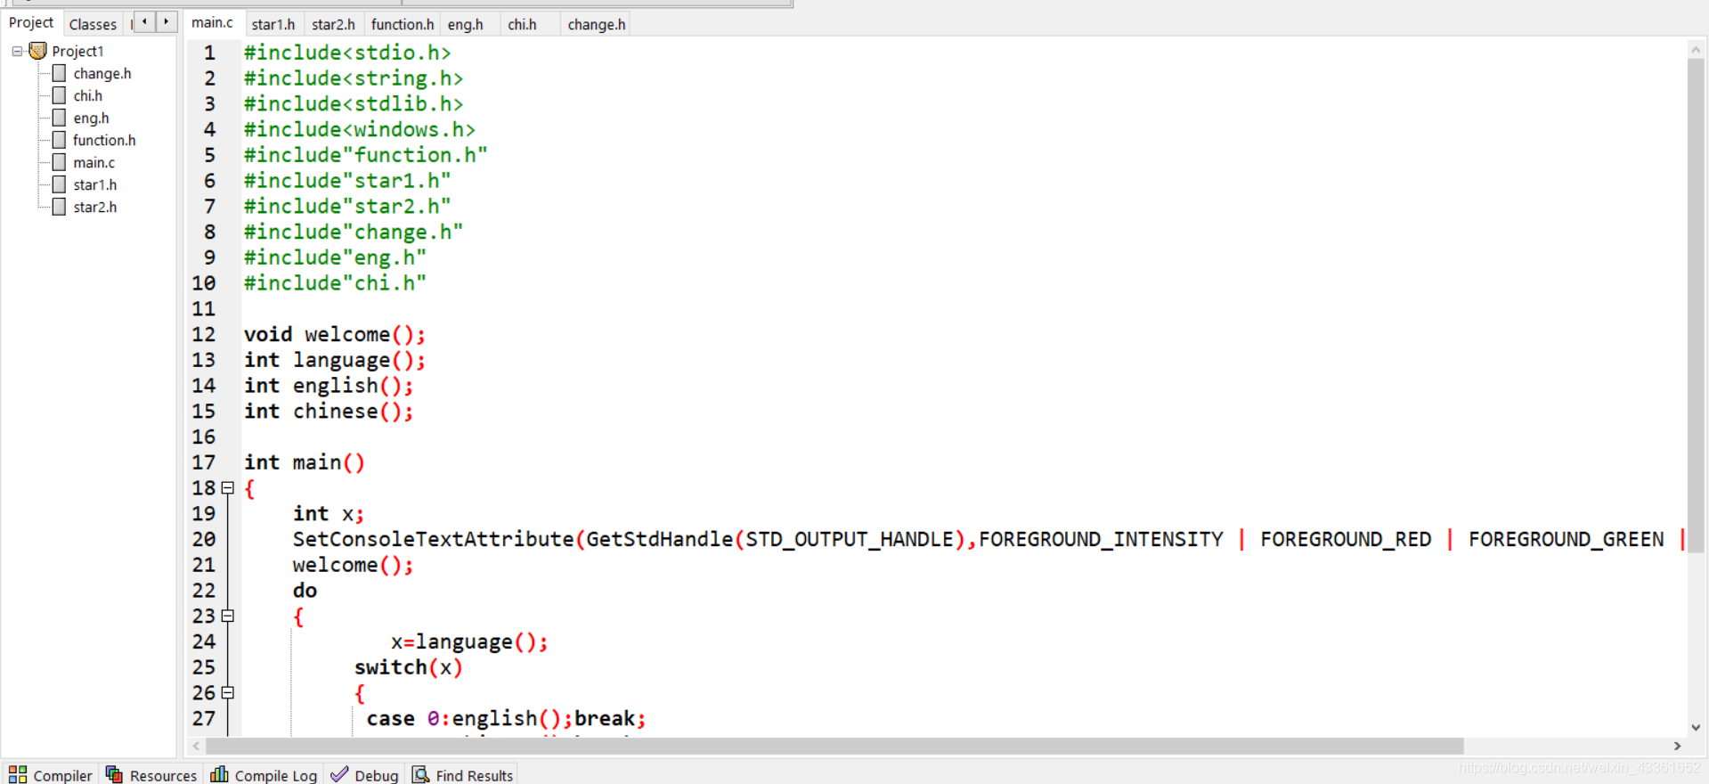Click the vertical scrollbar thumb in editor
Screen dimensions: 1709x784
[x=1696, y=306]
